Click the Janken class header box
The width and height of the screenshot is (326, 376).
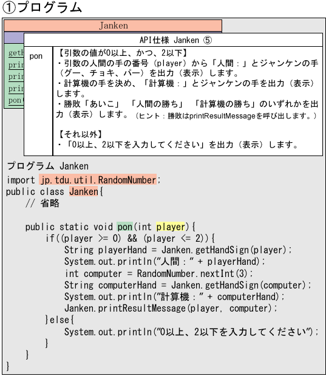[x=113, y=26]
